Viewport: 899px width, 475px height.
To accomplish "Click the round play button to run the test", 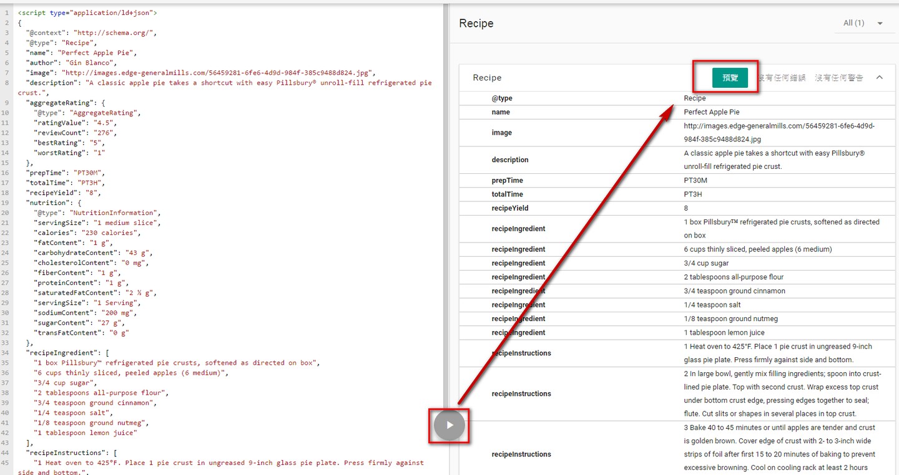I will click(x=449, y=426).
